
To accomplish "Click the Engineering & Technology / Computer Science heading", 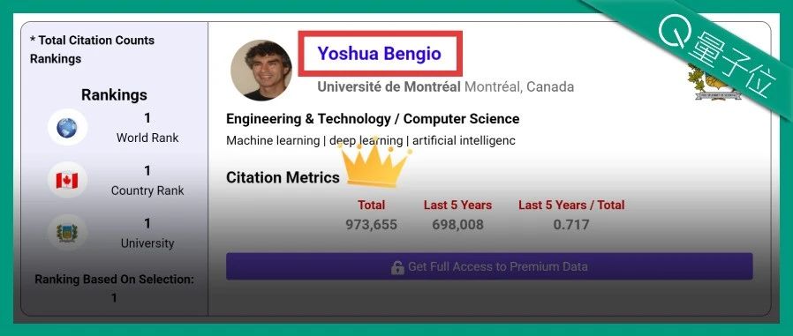I will [373, 119].
